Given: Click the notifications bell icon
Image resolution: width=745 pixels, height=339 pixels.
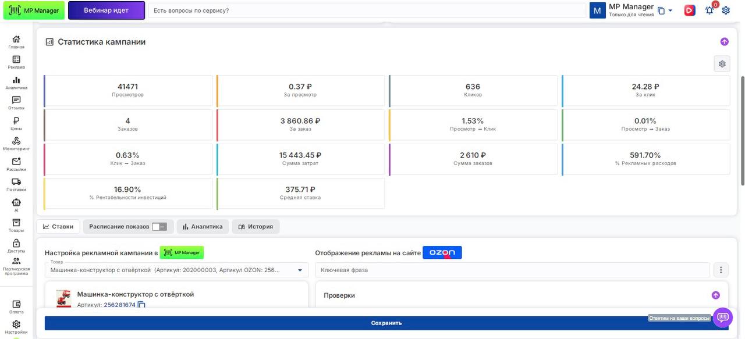Looking at the screenshot, I should pos(709,10).
